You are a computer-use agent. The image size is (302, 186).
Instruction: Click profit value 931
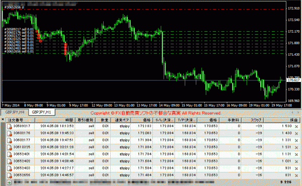click(288, 168)
